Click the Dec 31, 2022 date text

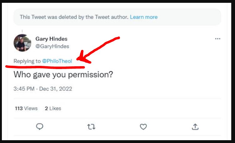coord(56,89)
